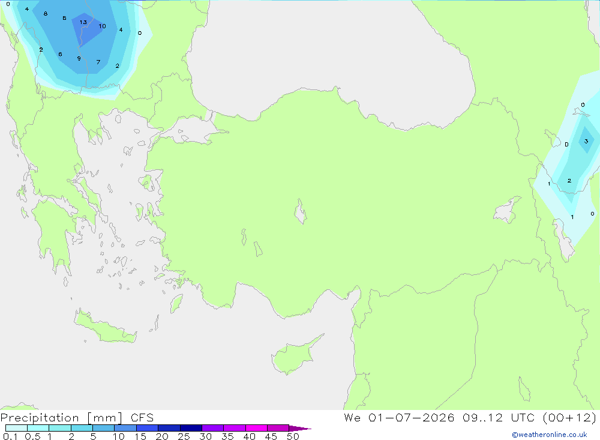Pick the 15–20 mm legend swatch
This screenshot has width=600, height=440.
pos(147,428)
